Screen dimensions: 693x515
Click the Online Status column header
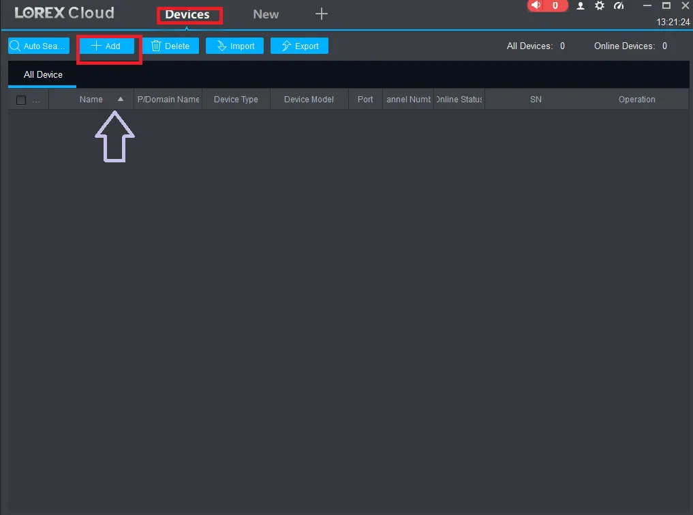pos(459,99)
